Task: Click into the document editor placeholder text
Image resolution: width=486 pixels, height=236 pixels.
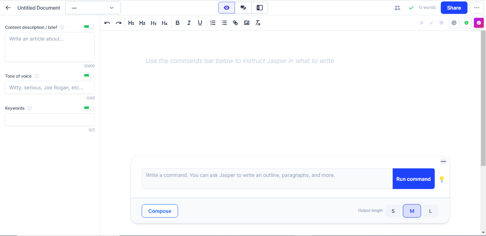Action: click(x=240, y=61)
